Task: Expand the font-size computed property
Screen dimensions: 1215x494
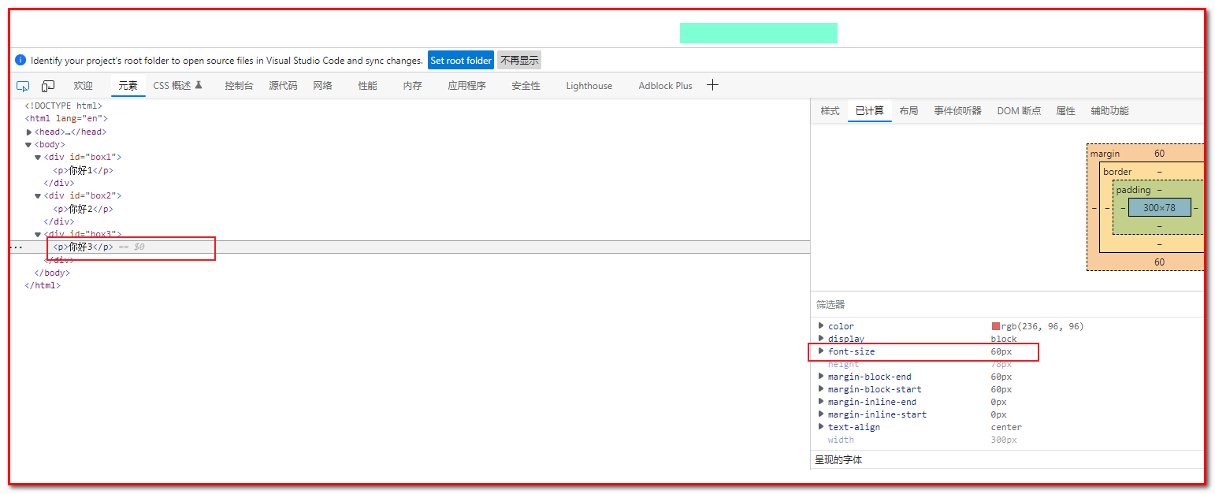Action: [x=821, y=351]
